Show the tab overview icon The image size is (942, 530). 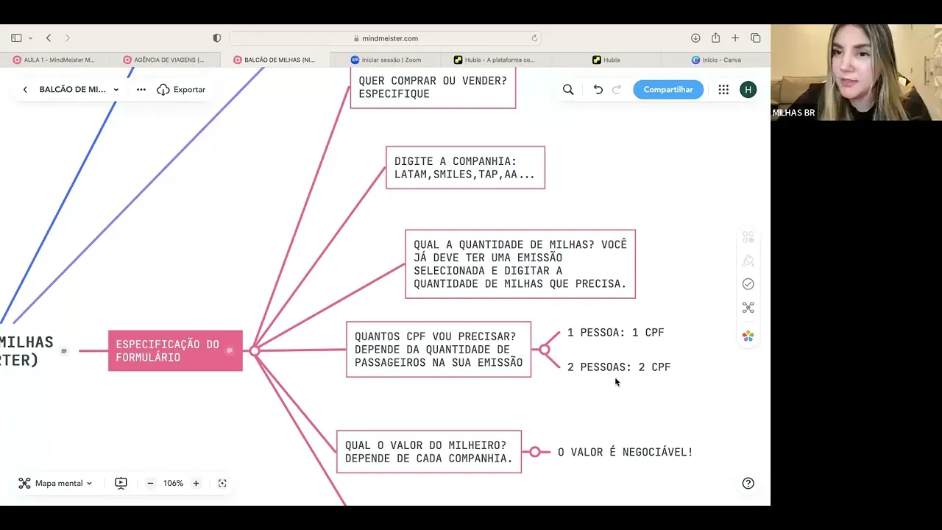pos(755,38)
